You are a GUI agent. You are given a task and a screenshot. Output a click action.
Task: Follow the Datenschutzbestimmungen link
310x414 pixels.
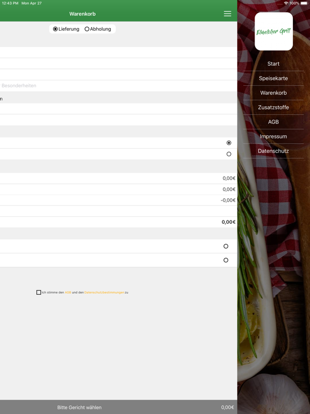click(x=104, y=292)
